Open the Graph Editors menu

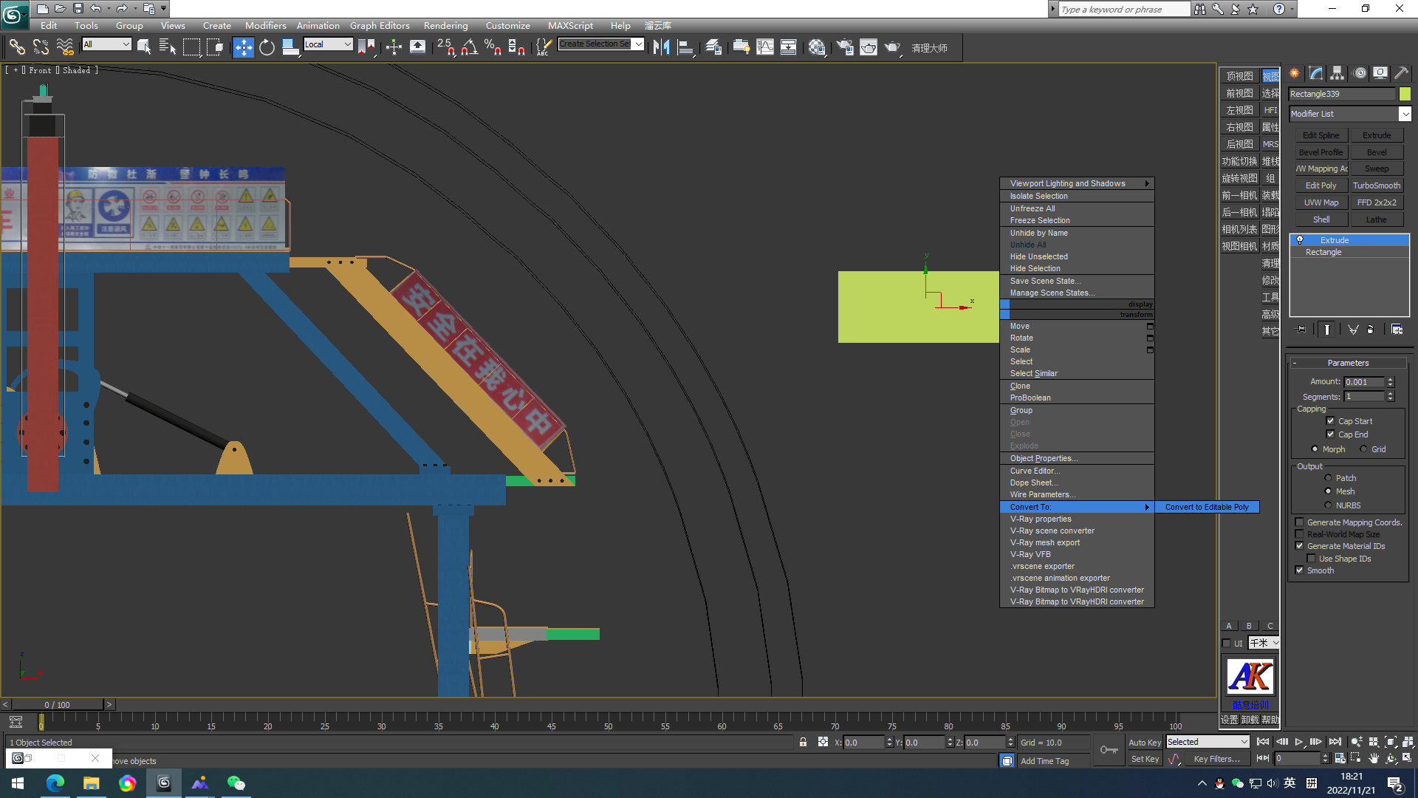point(380,25)
